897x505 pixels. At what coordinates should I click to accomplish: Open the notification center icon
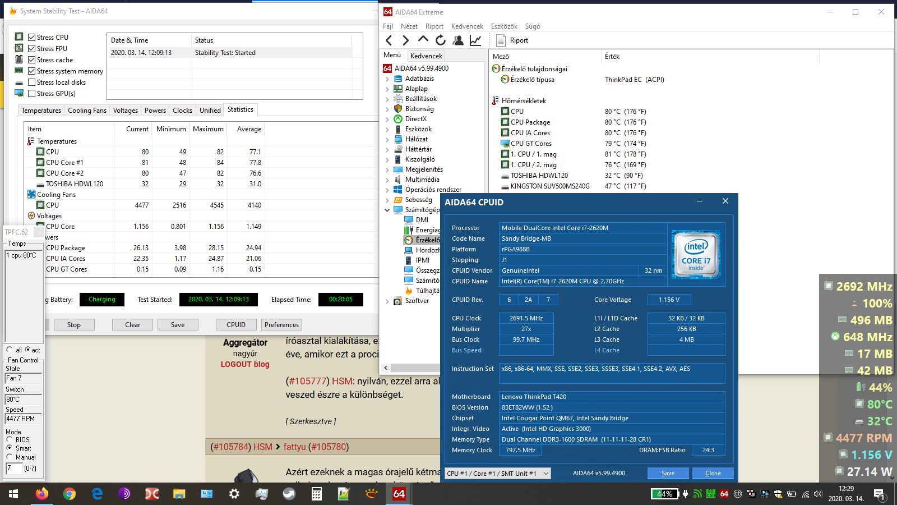[x=879, y=494]
